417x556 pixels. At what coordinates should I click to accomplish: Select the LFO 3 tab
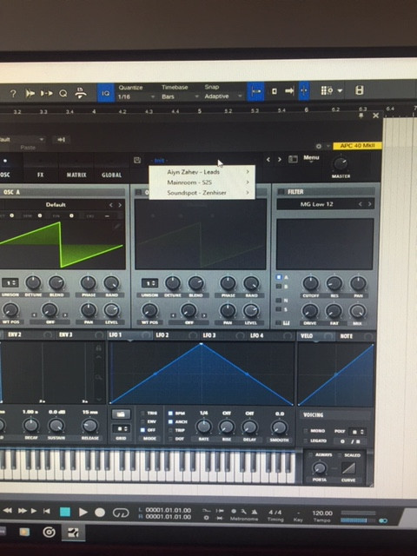pos(209,335)
